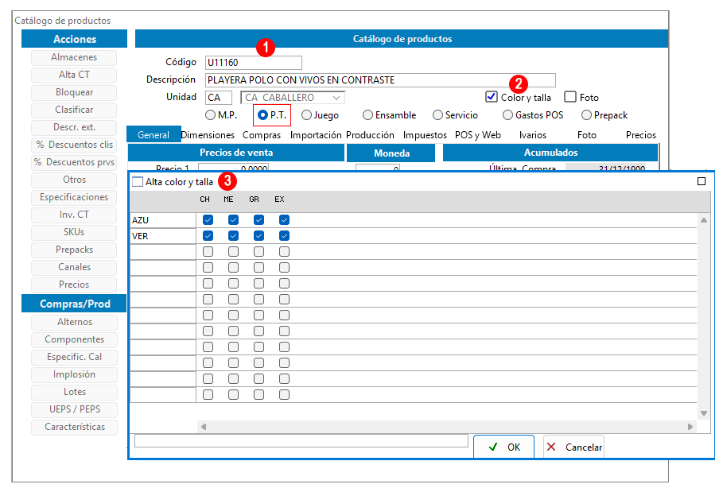This screenshot has height=488, width=723.
Task: Uncheck VER color size ME
Action: coord(233,236)
